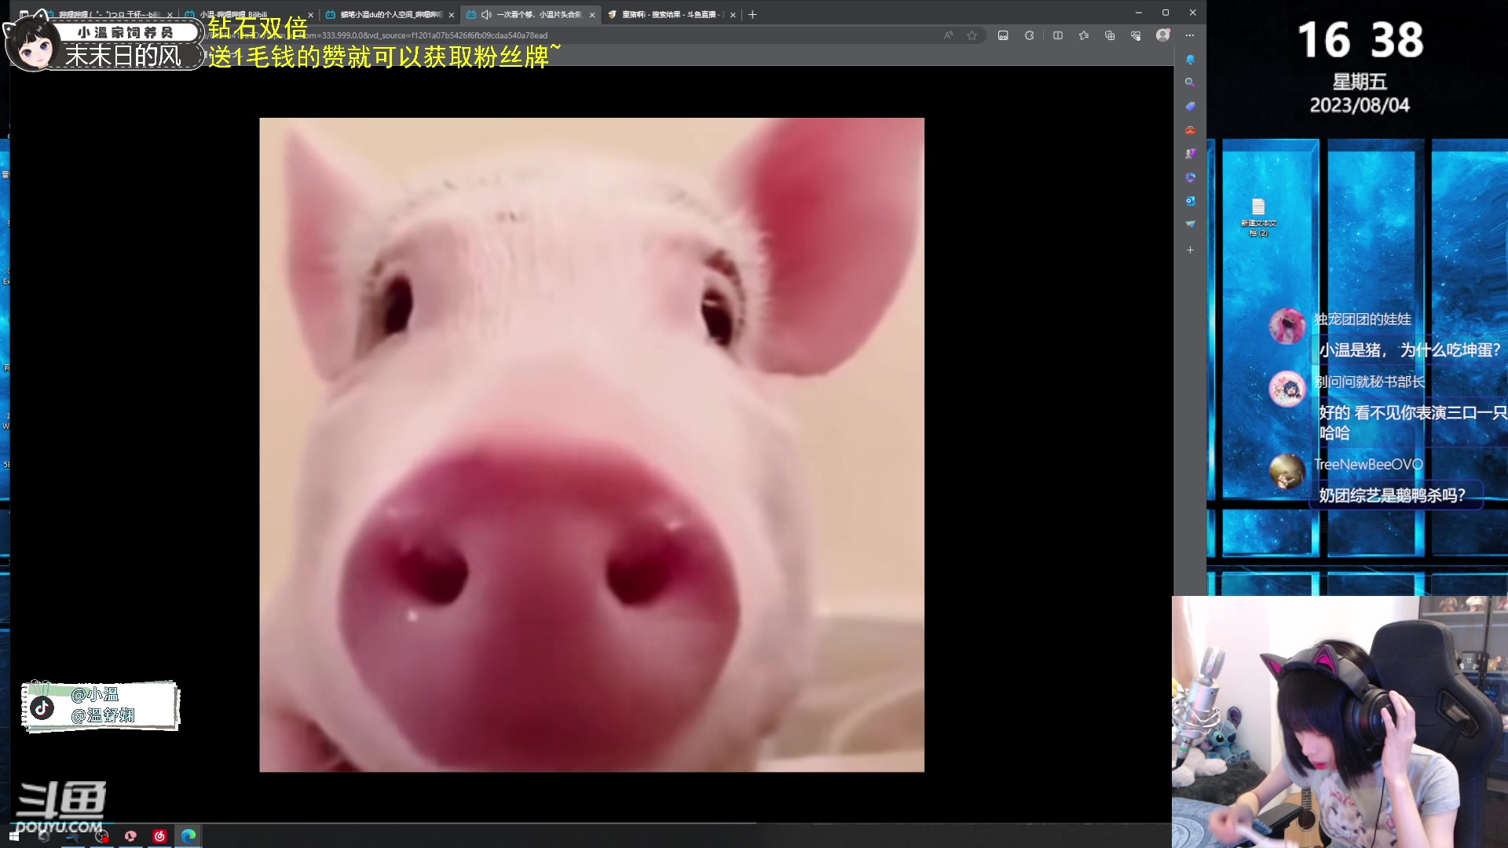Click the streamer webcam feed
Screen dimensions: 1508x848
tap(1340, 722)
